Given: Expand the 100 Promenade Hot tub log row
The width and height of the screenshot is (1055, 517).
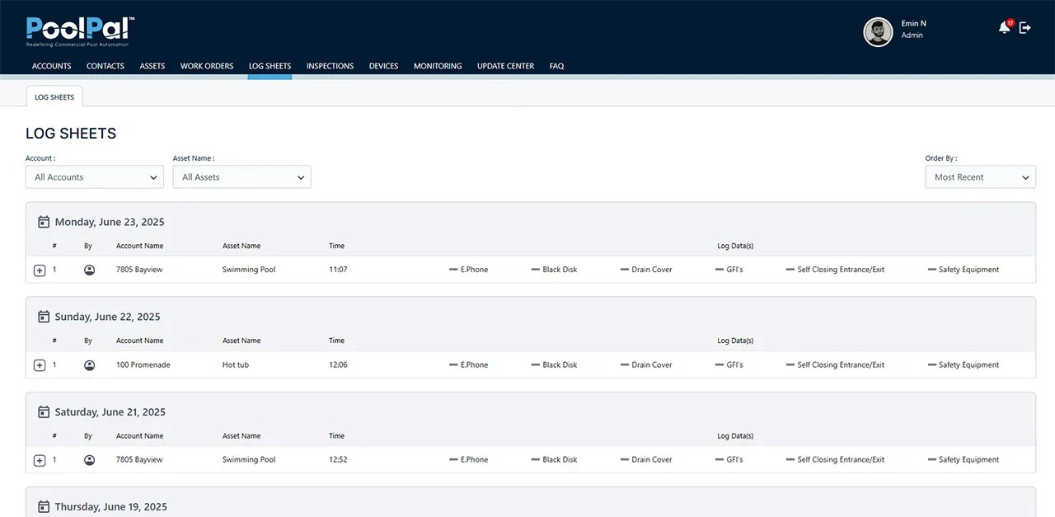Looking at the screenshot, I should pyautogui.click(x=40, y=365).
